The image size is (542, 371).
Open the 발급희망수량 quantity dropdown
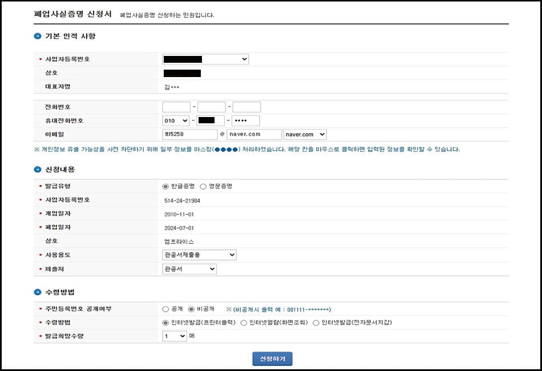tap(174, 336)
